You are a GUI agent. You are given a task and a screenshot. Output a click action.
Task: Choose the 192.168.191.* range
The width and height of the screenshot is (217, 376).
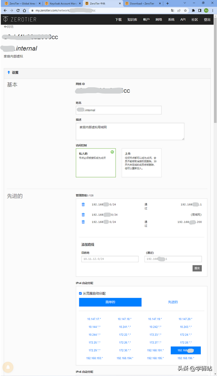point(155,351)
